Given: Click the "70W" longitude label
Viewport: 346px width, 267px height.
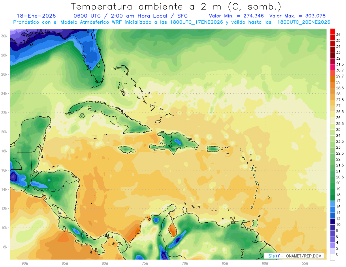Looking at the screenshot, I should coord(185,263).
